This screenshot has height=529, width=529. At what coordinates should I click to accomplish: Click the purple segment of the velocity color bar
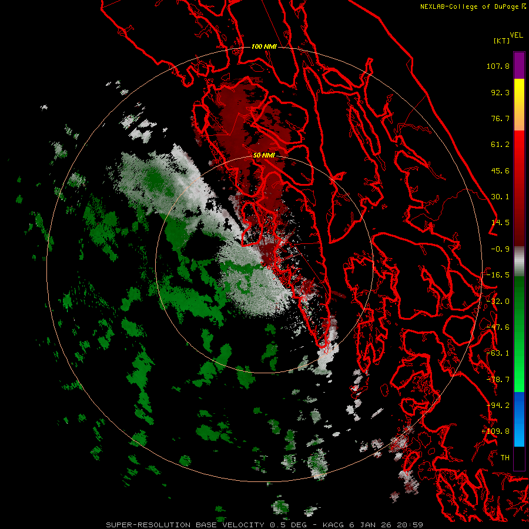pos(519,65)
